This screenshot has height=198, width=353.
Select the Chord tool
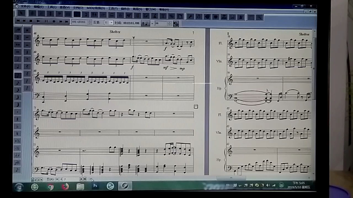coord(146,16)
